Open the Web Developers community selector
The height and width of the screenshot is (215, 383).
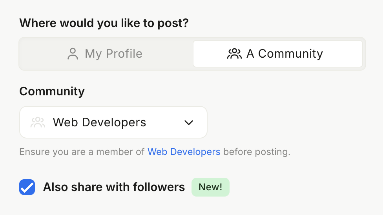point(113,122)
